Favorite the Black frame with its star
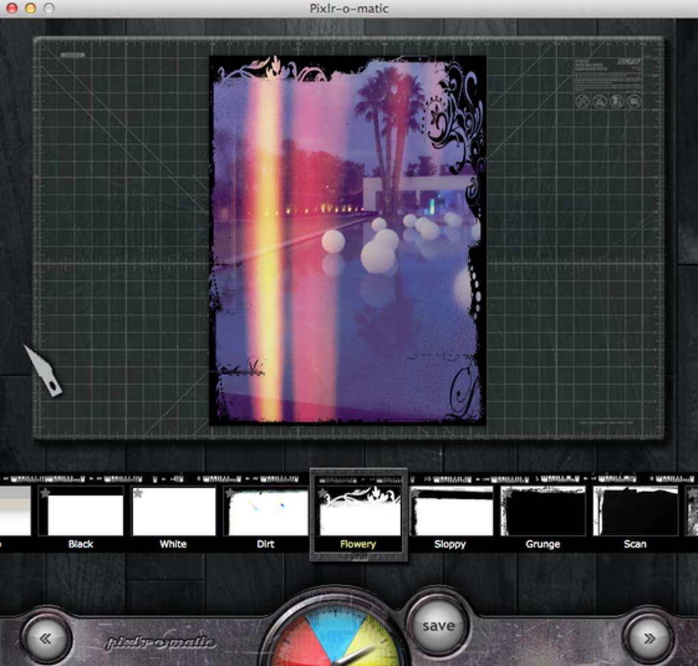The width and height of the screenshot is (698, 666). (45, 492)
